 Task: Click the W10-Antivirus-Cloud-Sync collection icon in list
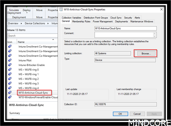(x=10, y=93)
